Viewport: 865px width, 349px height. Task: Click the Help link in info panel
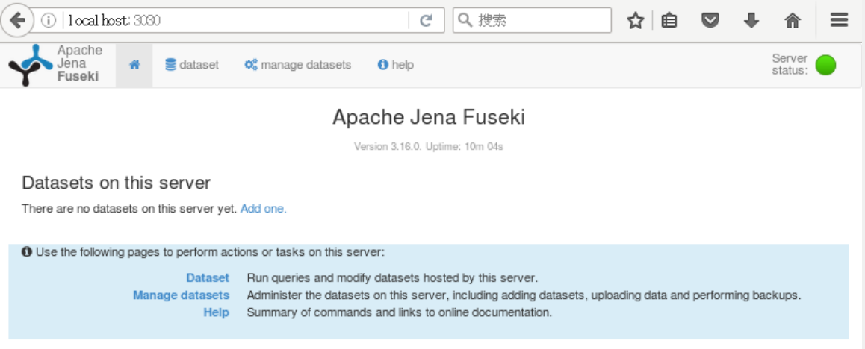pyautogui.click(x=217, y=312)
